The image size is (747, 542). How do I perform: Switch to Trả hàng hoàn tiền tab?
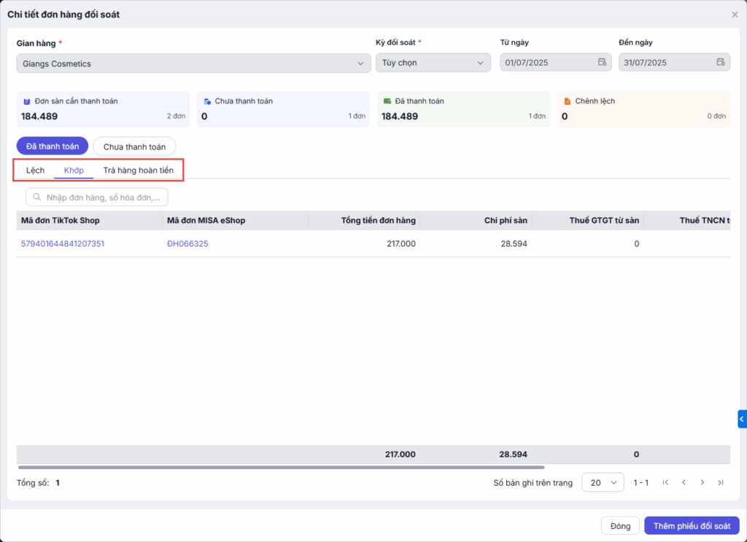tap(138, 170)
